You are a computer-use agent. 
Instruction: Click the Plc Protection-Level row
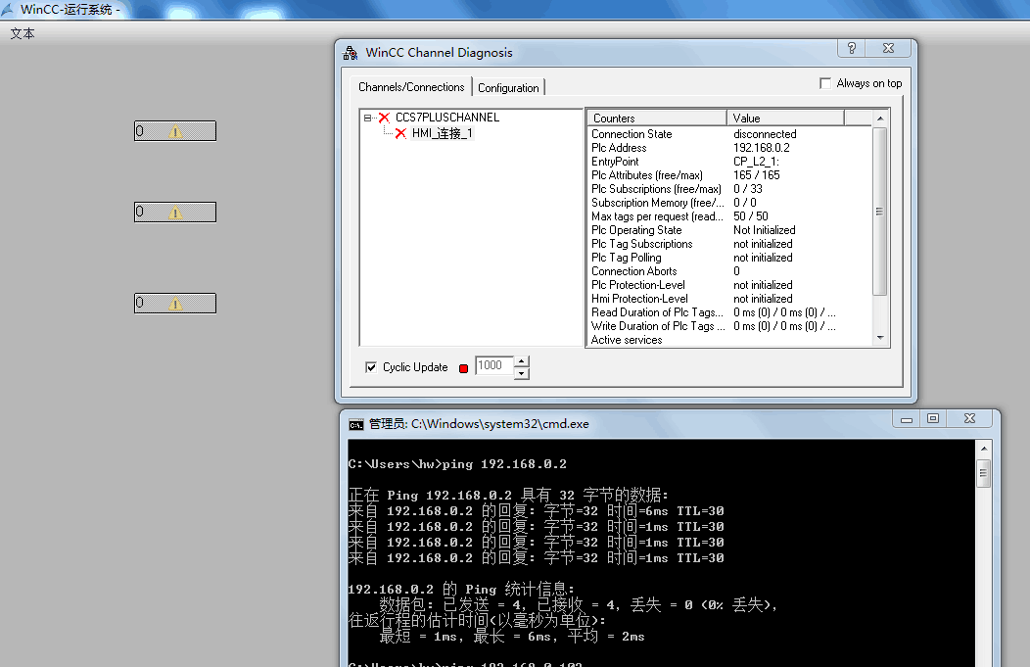tap(729, 285)
